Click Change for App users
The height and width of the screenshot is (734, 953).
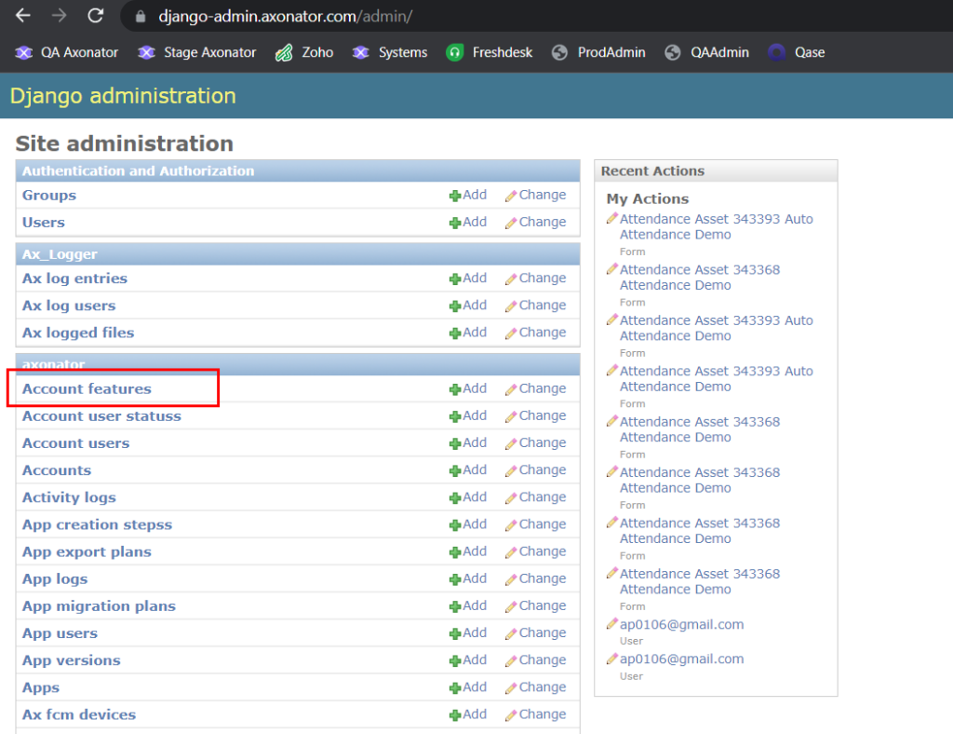point(535,633)
